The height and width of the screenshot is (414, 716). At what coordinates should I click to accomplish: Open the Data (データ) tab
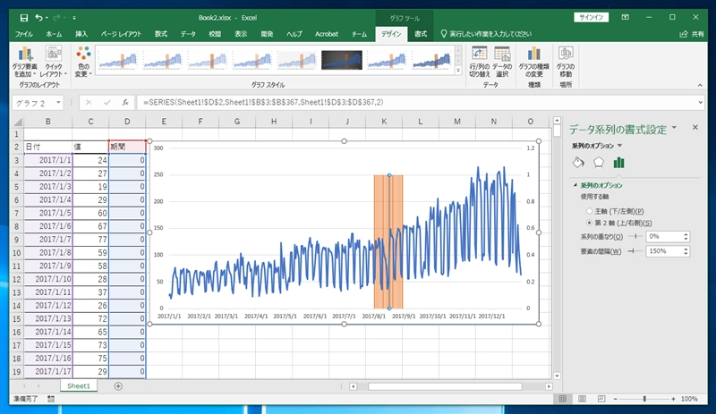coord(188,34)
